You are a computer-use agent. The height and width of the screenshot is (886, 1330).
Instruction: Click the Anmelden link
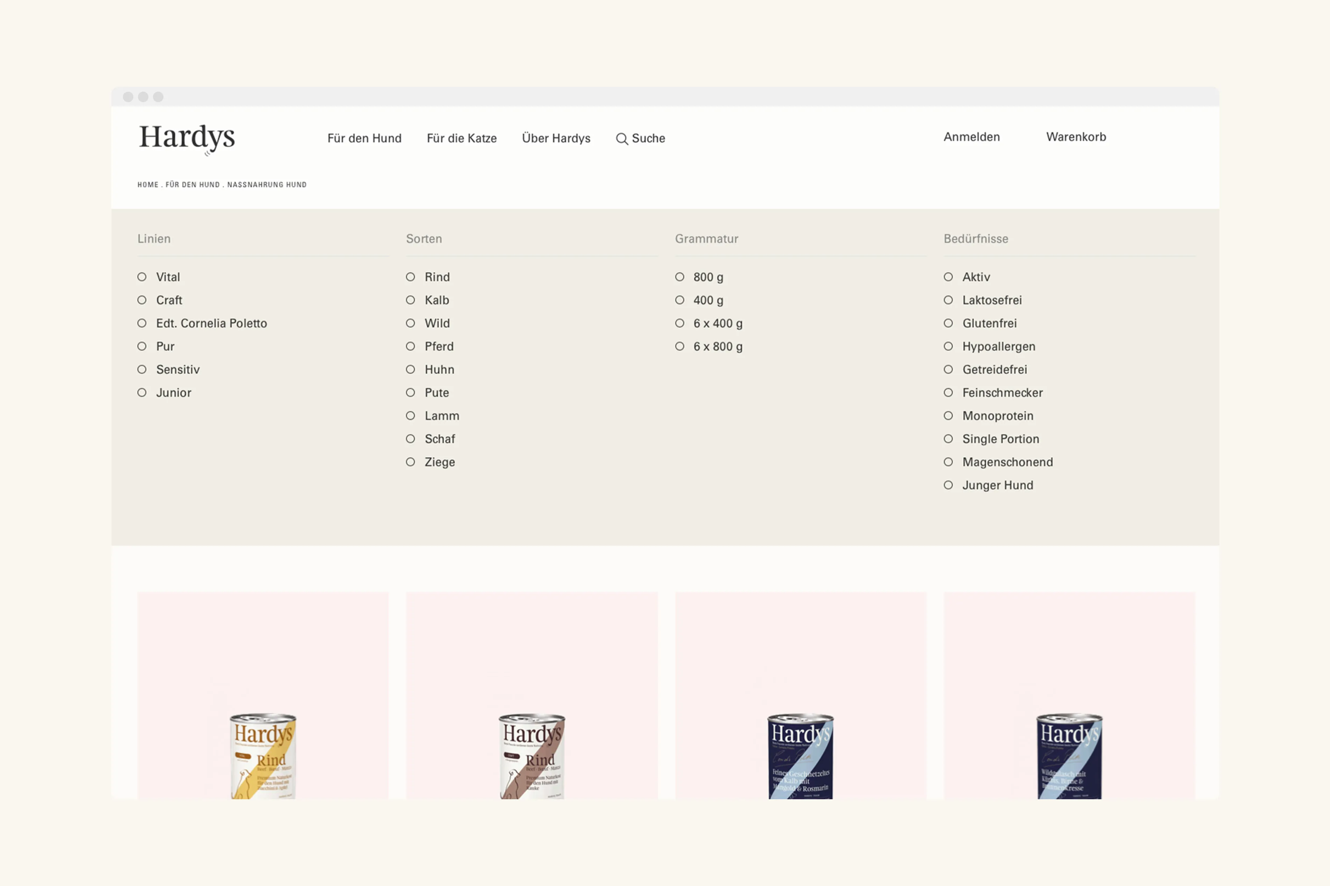click(x=971, y=137)
